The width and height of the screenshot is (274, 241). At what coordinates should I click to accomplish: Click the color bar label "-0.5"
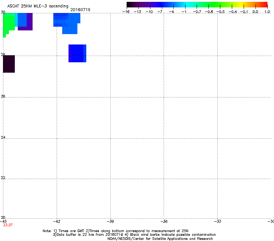click(x=221, y=12)
